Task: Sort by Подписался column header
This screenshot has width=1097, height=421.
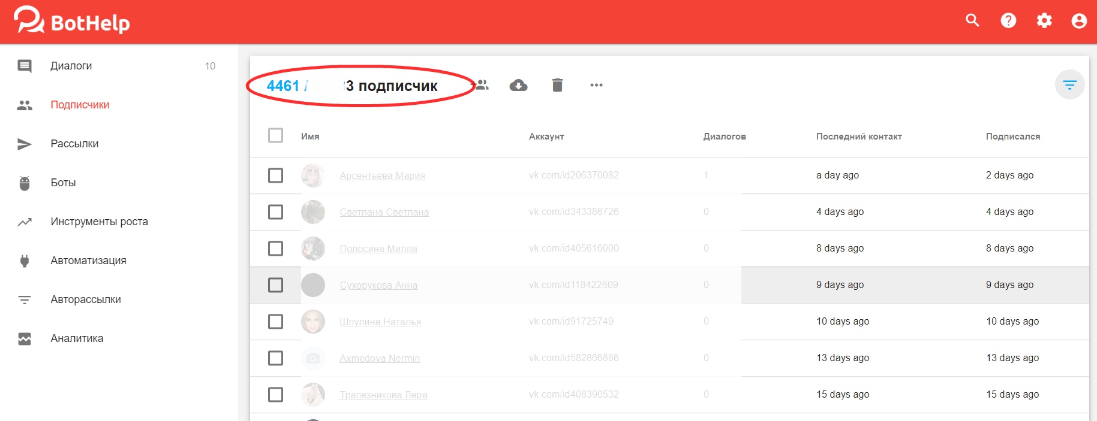Action: [1012, 137]
